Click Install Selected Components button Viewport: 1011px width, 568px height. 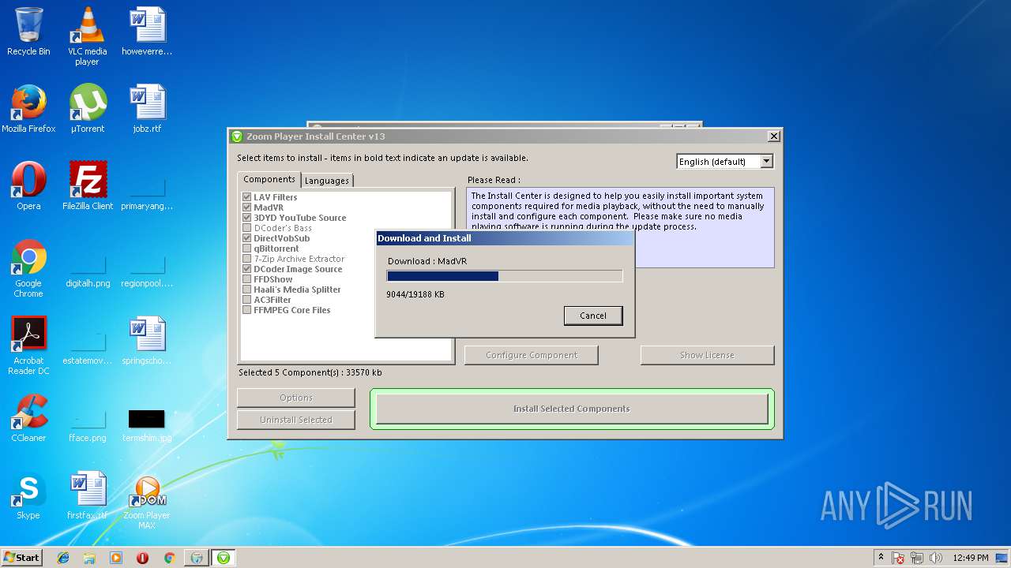[x=572, y=409]
